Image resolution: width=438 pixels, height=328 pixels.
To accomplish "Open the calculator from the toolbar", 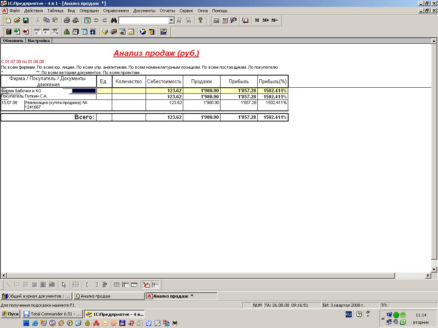I will tap(216, 20).
